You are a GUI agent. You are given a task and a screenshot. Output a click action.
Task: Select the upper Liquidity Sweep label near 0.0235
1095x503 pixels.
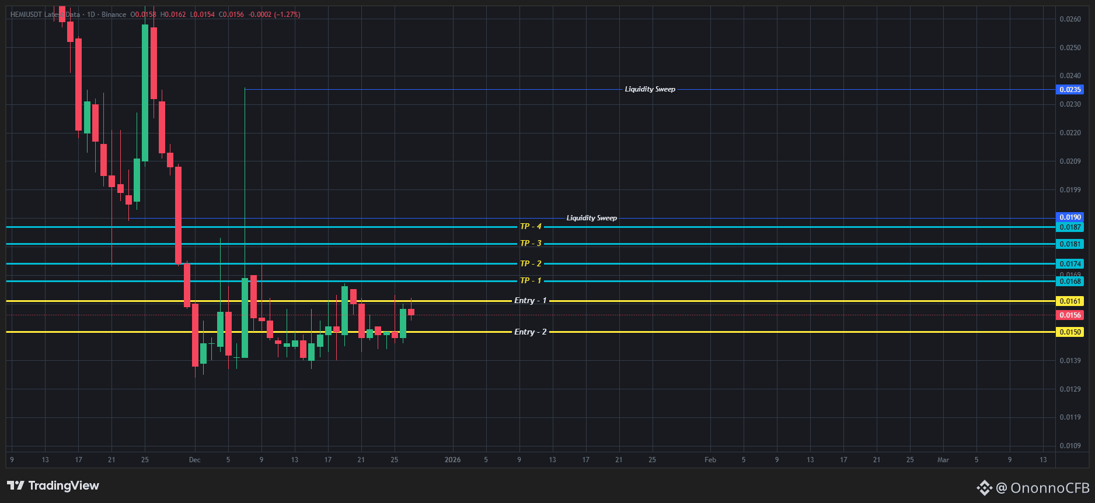pyautogui.click(x=650, y=89)
